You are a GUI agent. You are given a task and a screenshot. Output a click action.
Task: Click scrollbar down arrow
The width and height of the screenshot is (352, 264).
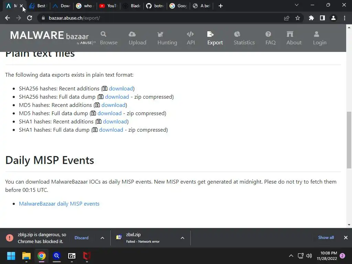349,225
